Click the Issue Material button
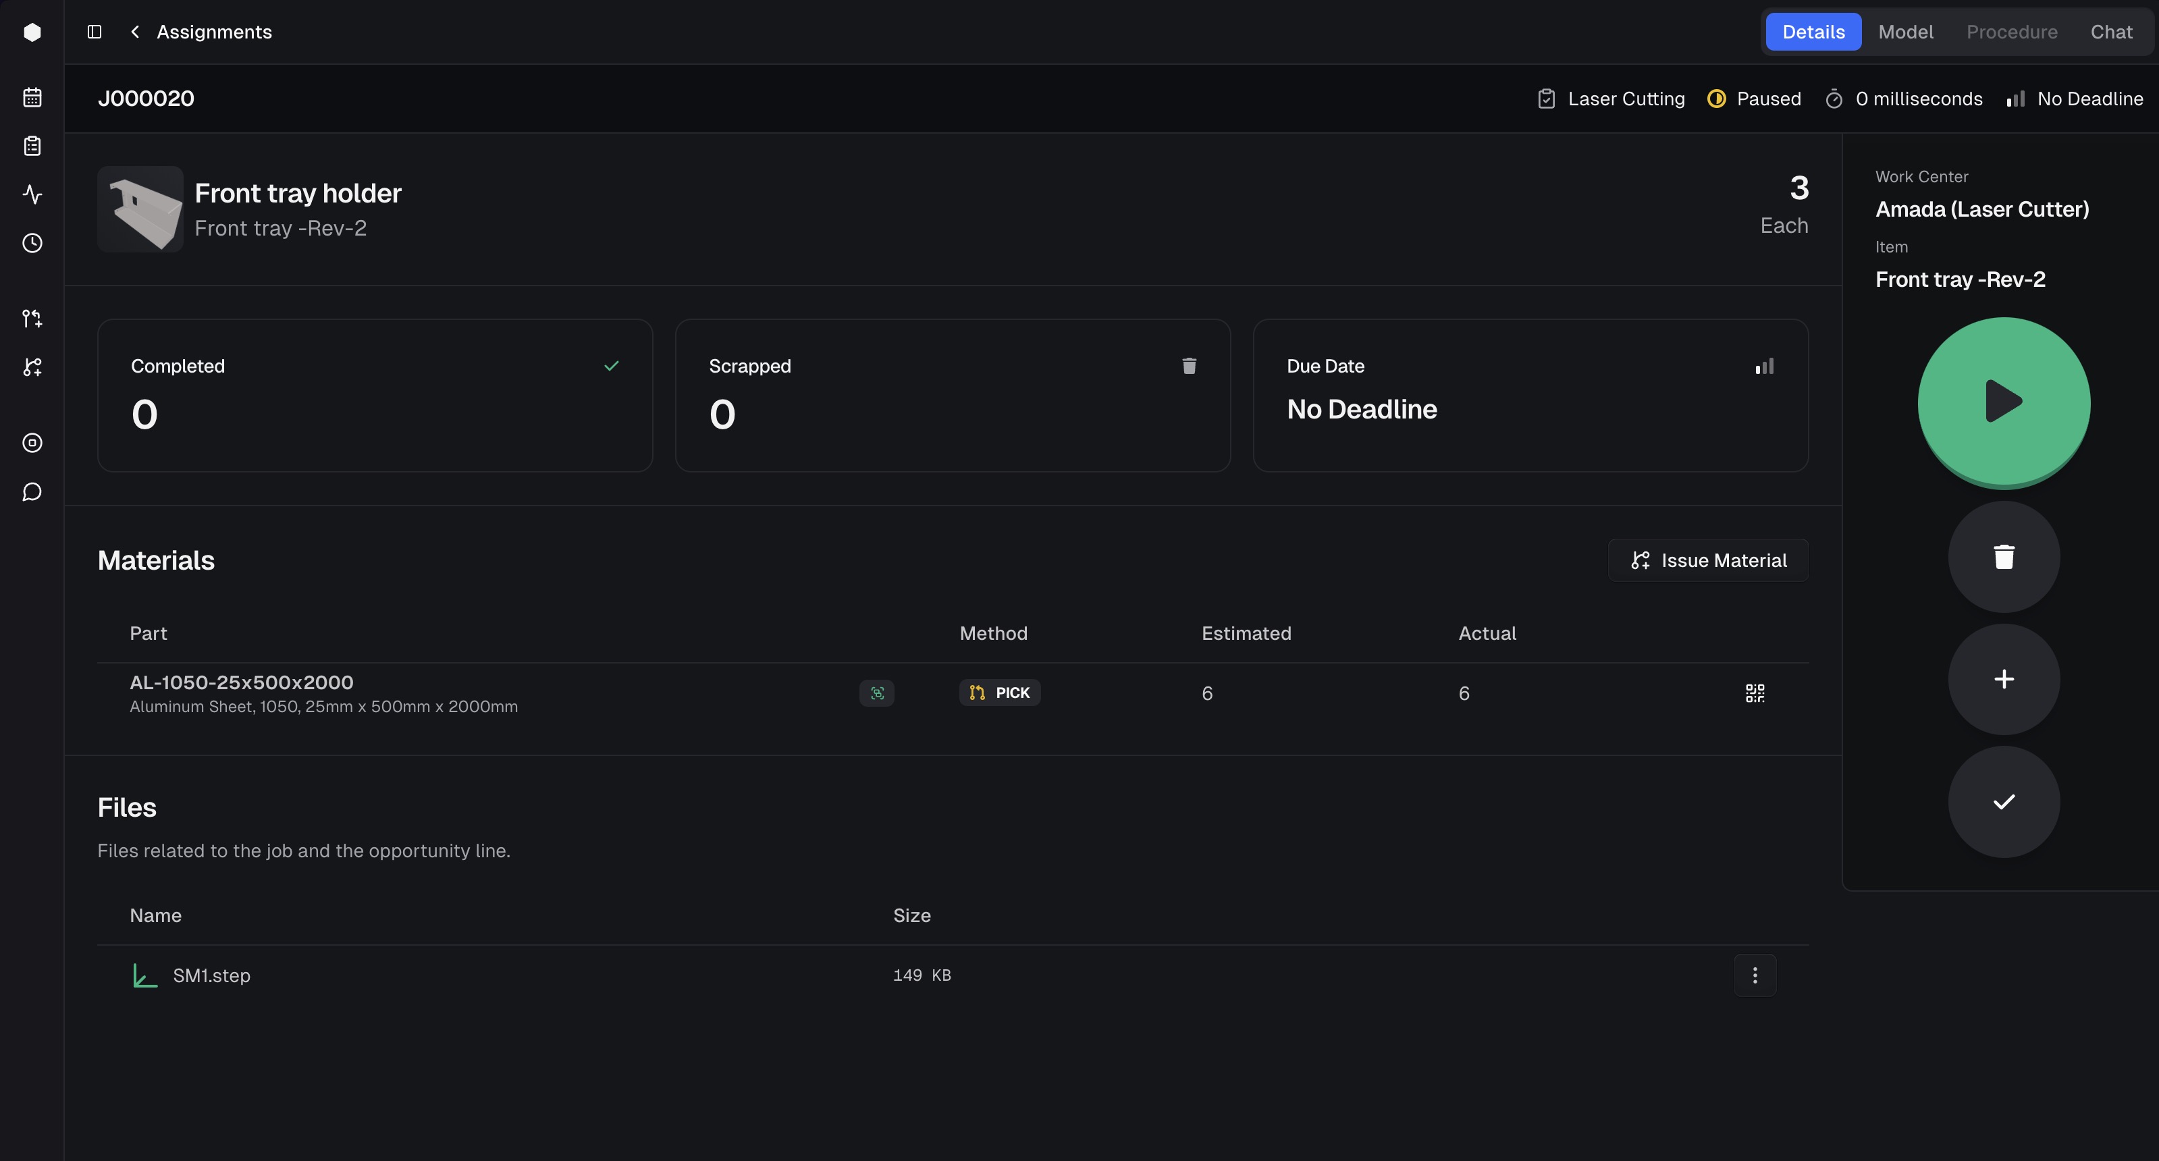The height and width of the screenshot is (1161, 2159). click(1708, 560)
